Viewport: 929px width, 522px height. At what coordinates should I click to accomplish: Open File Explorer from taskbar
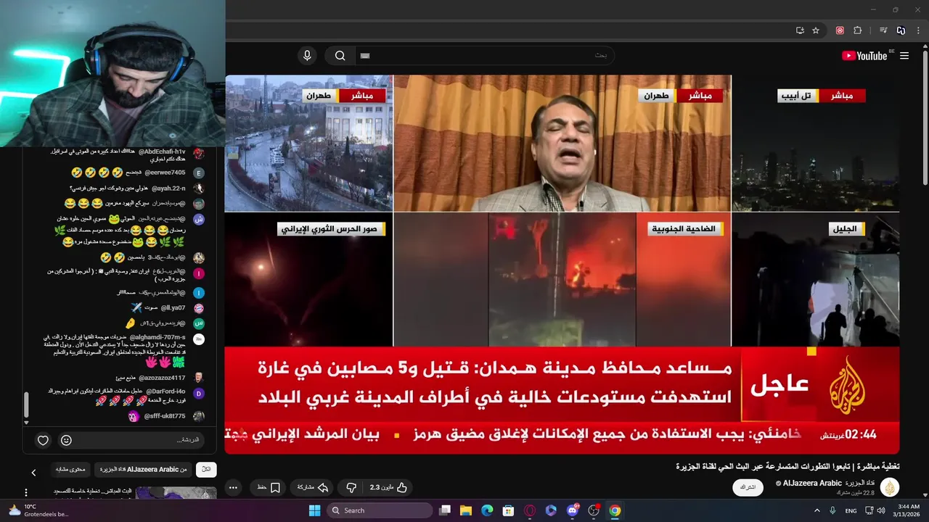click(x=466, y=510)
